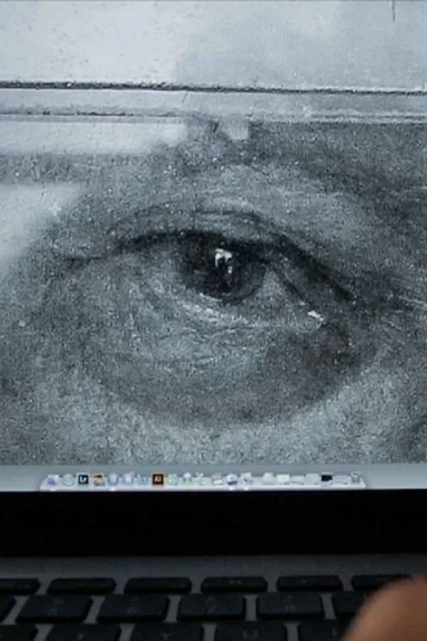Click the second dock icon right of Illustrator
427x641 pixels.
[x=187, y=479]
